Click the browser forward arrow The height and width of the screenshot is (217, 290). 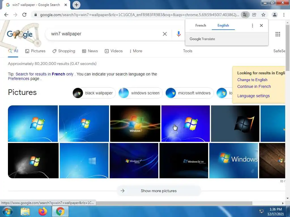point(15,15)
